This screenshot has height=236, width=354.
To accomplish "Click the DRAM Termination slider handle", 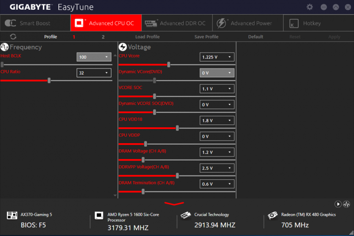I will pyautogui.click(x=143, y=192).
